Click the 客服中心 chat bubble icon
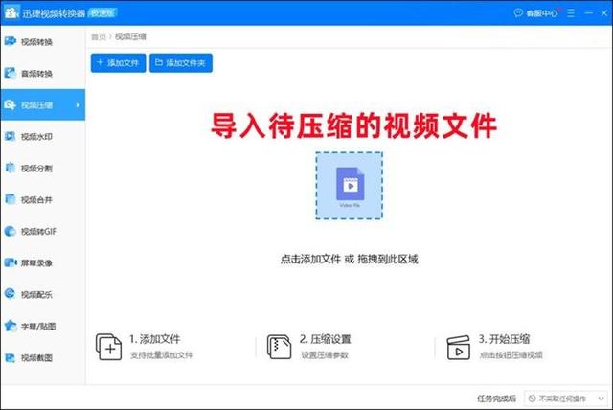 point(518,12)
